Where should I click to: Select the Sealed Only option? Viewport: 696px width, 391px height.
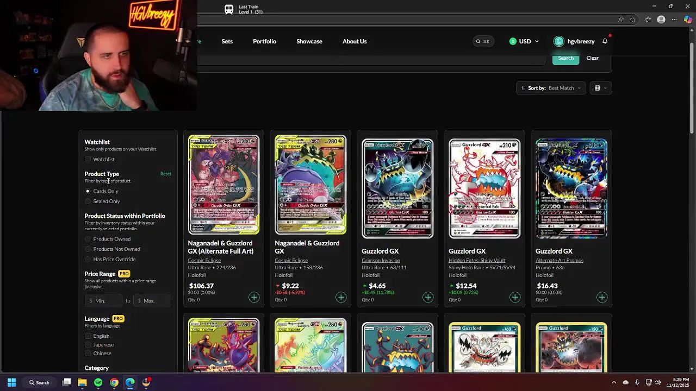click(88, 201)
